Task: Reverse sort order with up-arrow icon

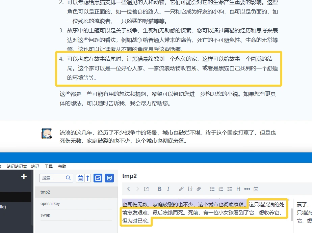Action: pos(87,178)
